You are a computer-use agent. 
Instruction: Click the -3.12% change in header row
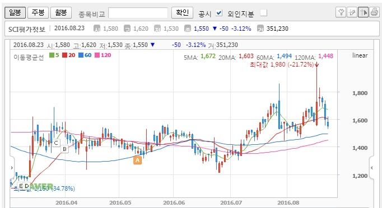click(241, 29)
